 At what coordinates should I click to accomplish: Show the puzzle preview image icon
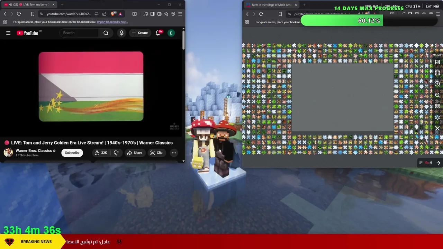(x=437, y=62)
